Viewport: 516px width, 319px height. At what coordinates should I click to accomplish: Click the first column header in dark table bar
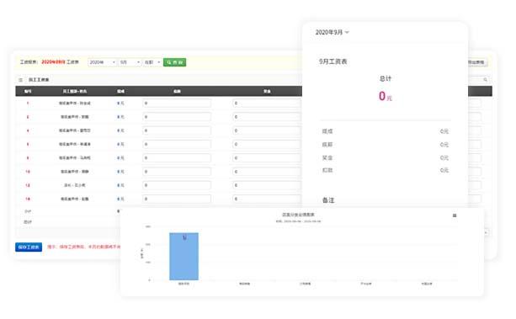(28, 91)
